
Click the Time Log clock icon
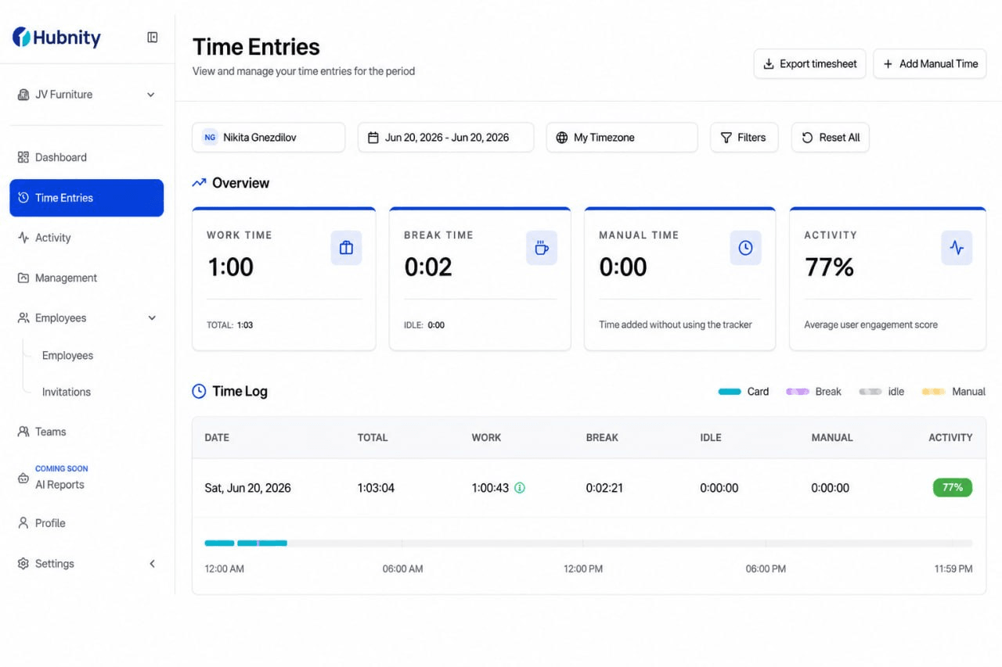[200, 391]
